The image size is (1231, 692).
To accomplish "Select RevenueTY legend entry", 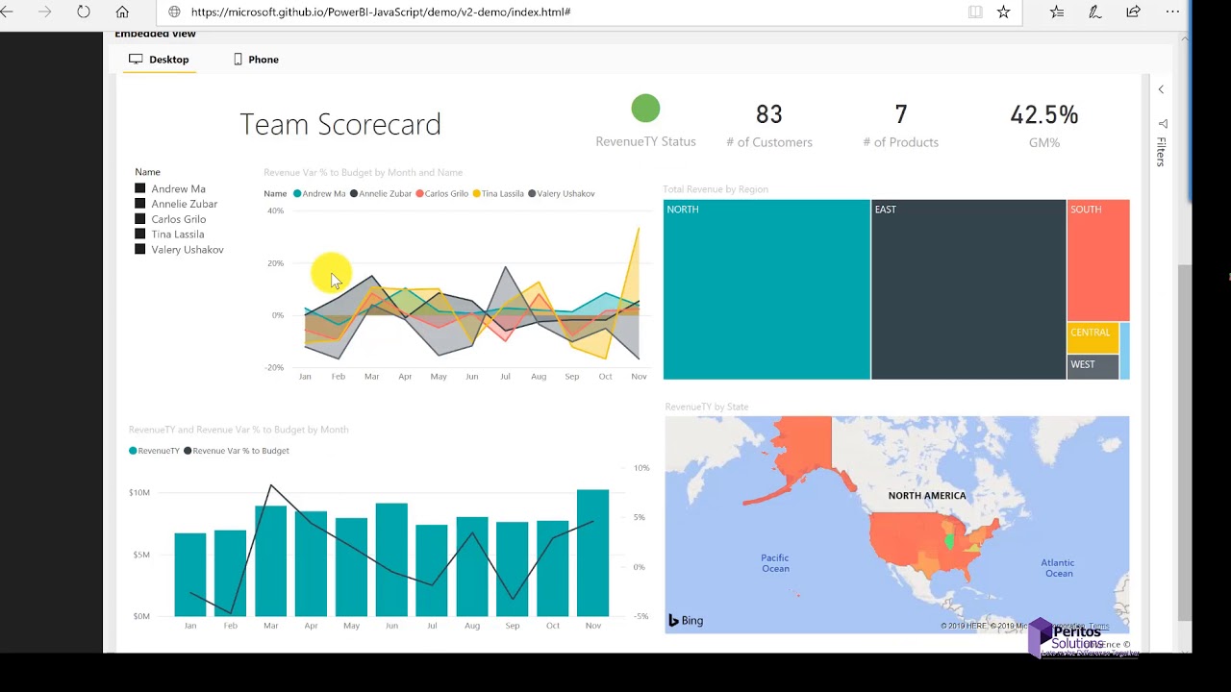I will point(154,451).
